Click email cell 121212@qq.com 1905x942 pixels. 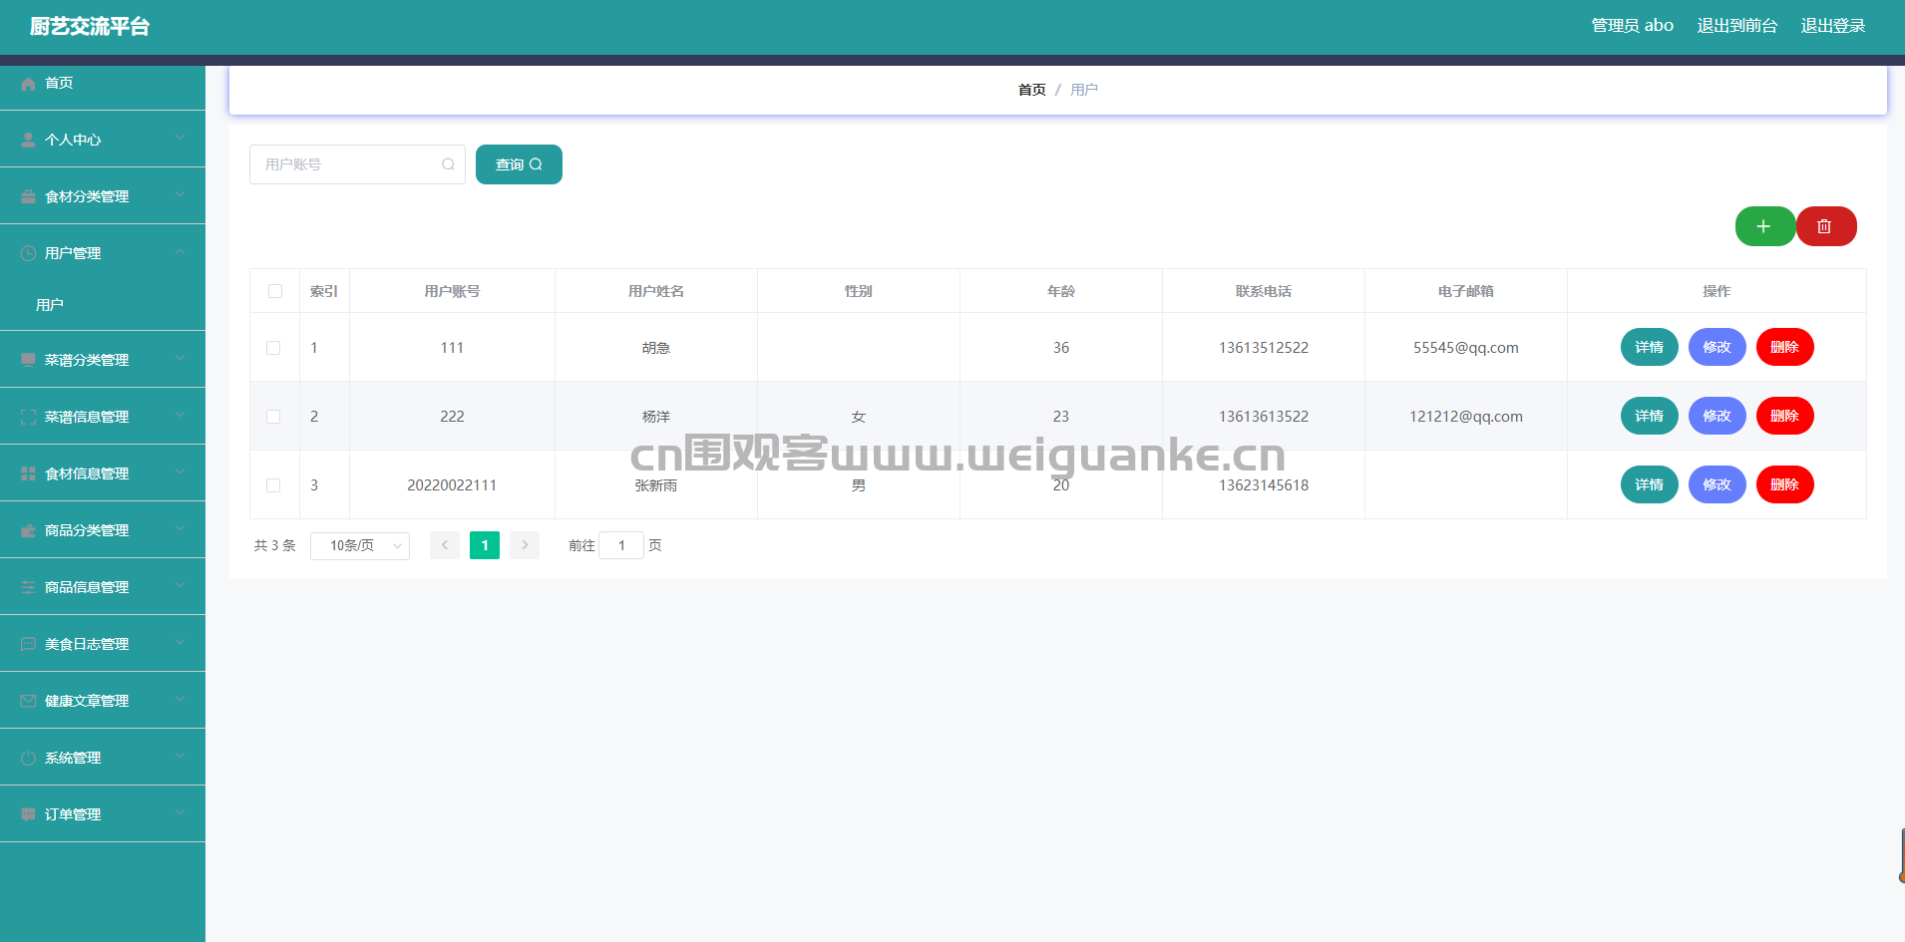coord(1465,417)
